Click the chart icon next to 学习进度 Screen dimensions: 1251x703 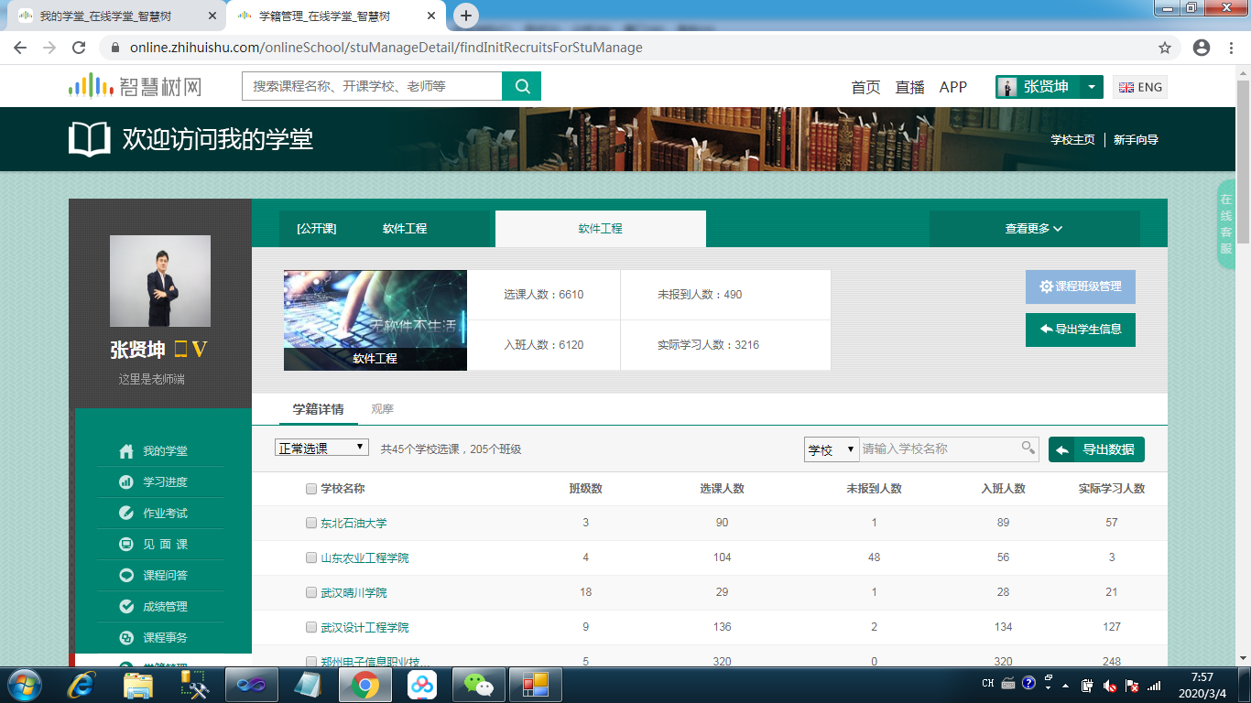coord(126,482)
